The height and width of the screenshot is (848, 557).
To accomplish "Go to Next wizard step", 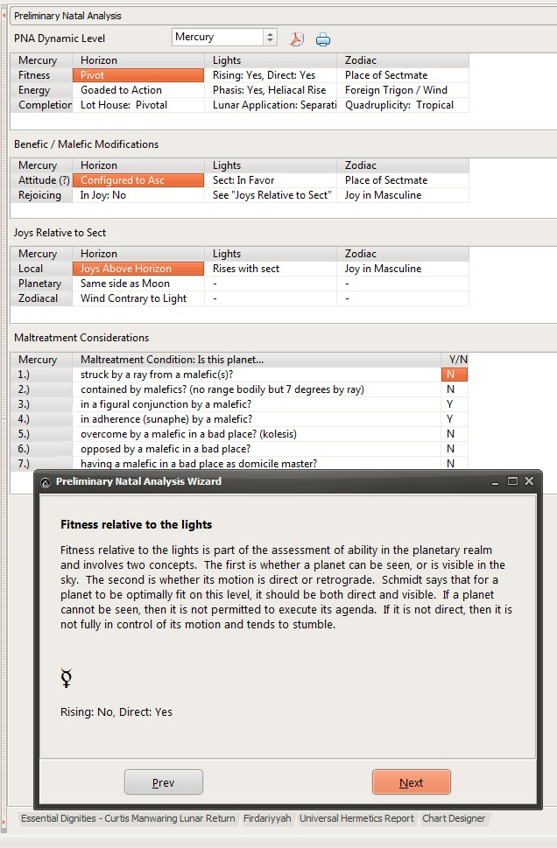I will pos(412,782).
